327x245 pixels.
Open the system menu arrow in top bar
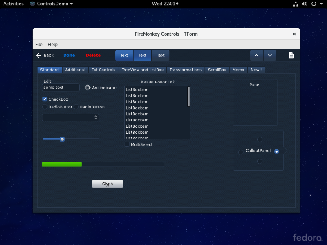321,4
